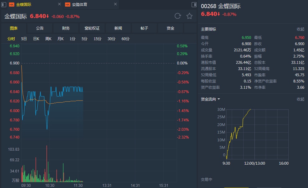The width and height of the screenshot is (308, 188).
Task: Click the 0.58% percentage axis label
Action: [182, 46]
